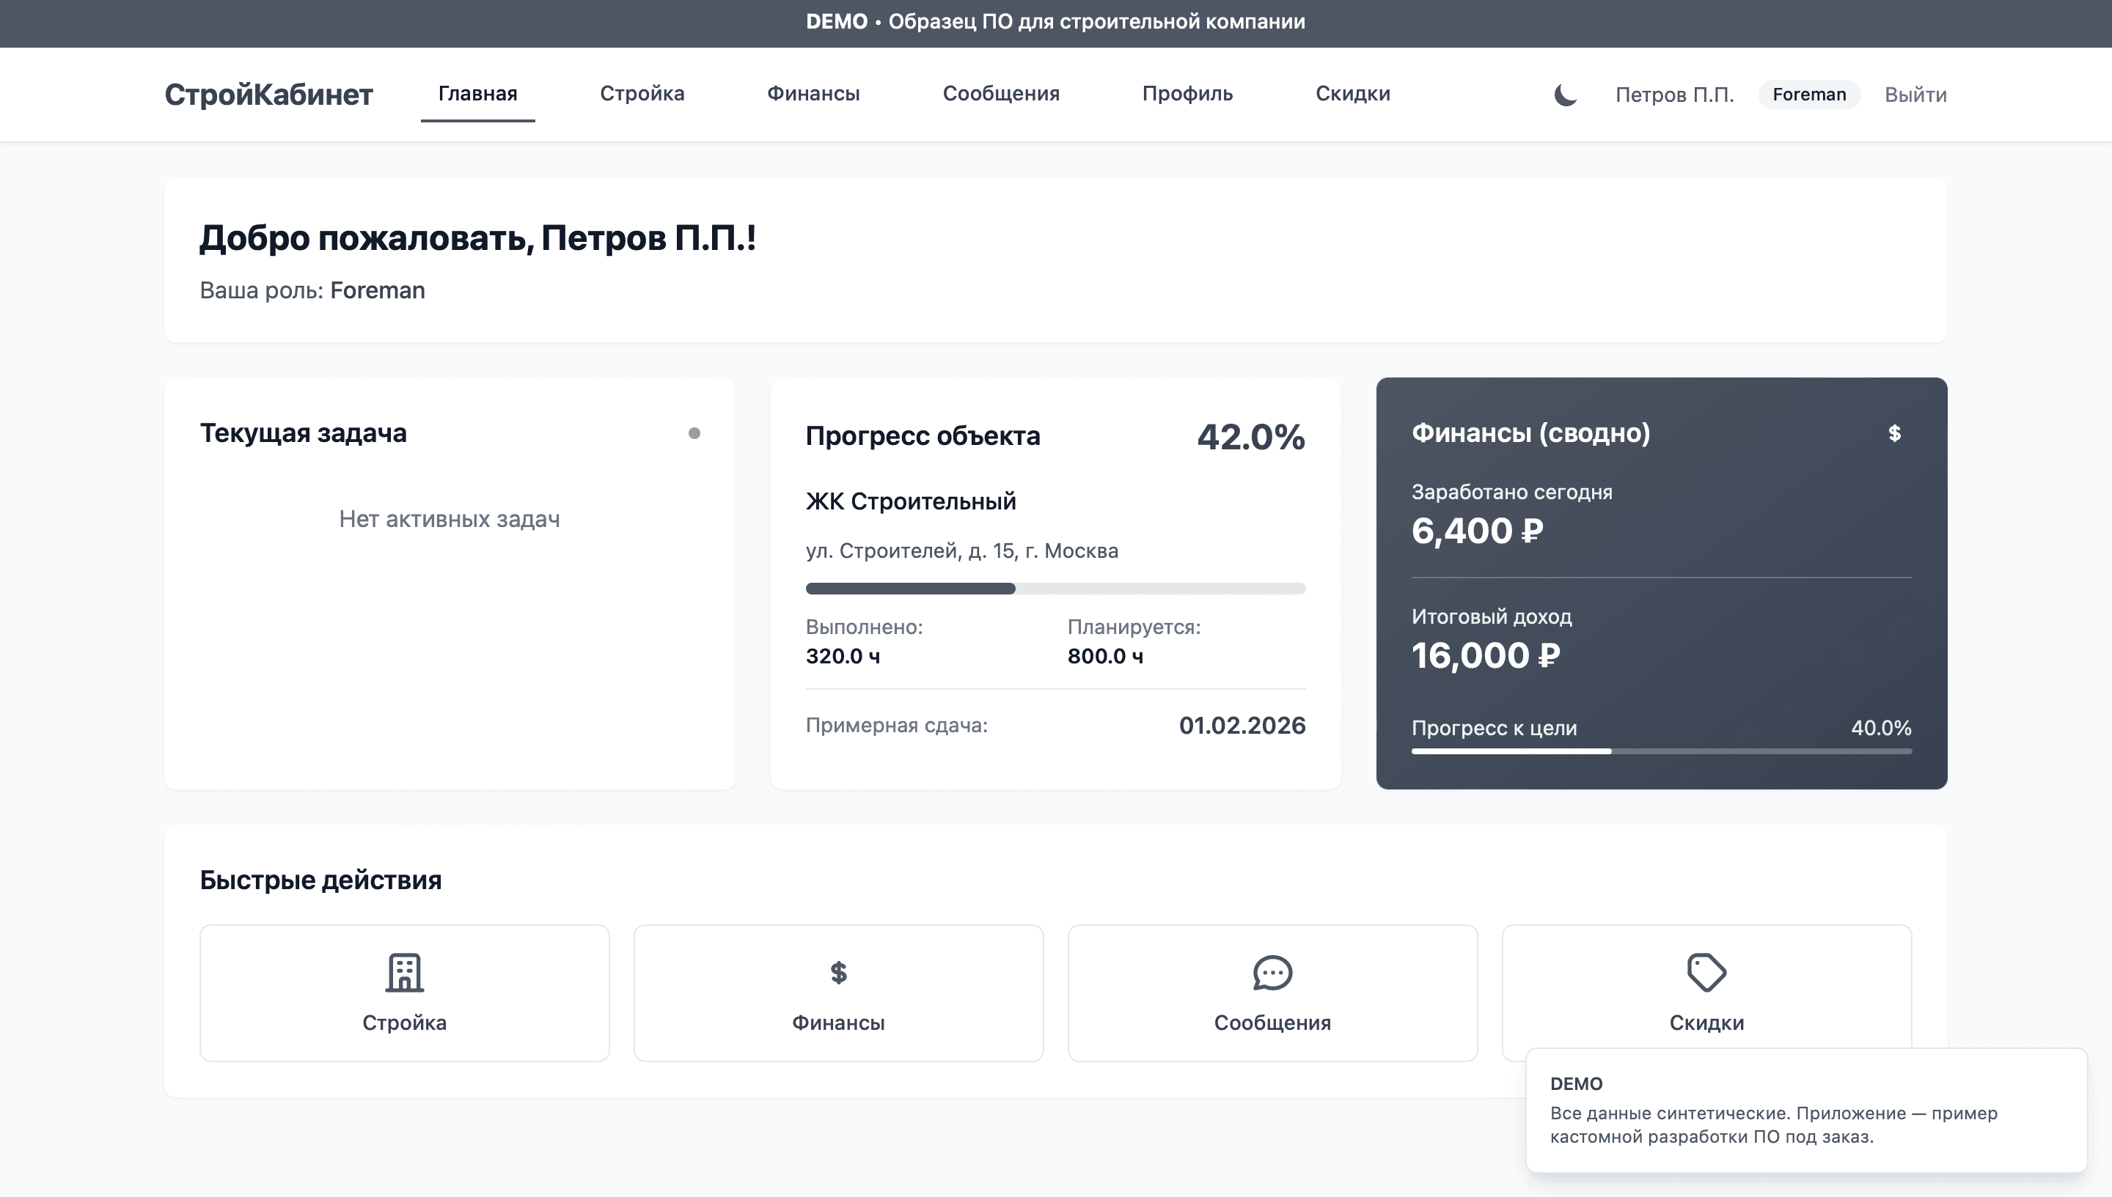
Task: Click the building icon in quick actions
Action: (404, 973)
